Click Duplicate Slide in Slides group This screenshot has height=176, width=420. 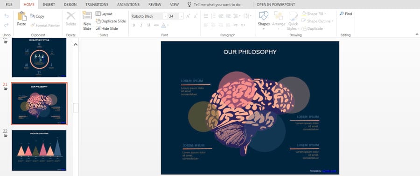(x=111, y=21)
